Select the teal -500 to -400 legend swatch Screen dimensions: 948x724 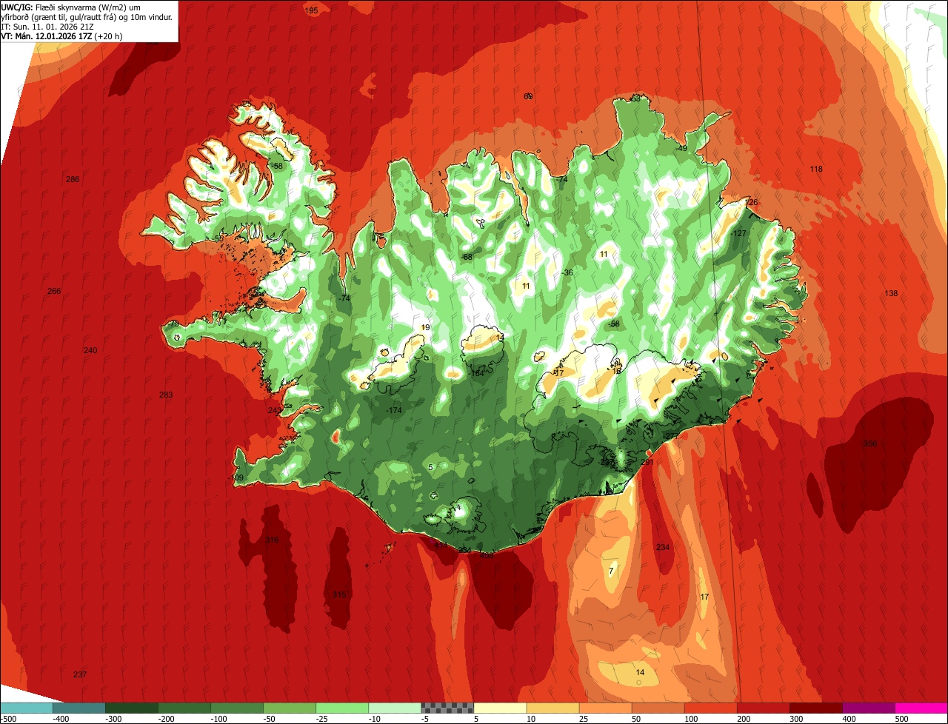point(26,708)
